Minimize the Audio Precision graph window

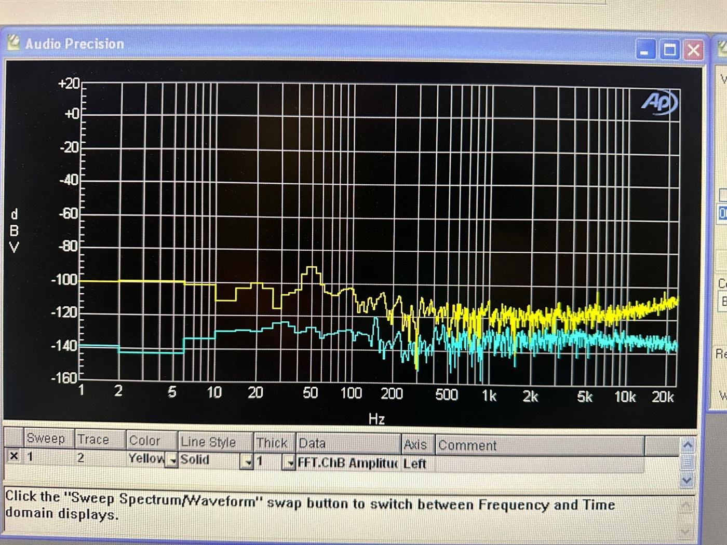[645, 50]
